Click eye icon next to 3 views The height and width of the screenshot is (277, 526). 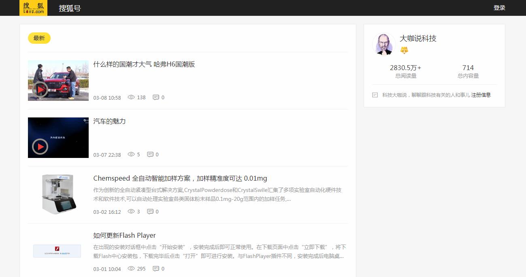[131, 211]
